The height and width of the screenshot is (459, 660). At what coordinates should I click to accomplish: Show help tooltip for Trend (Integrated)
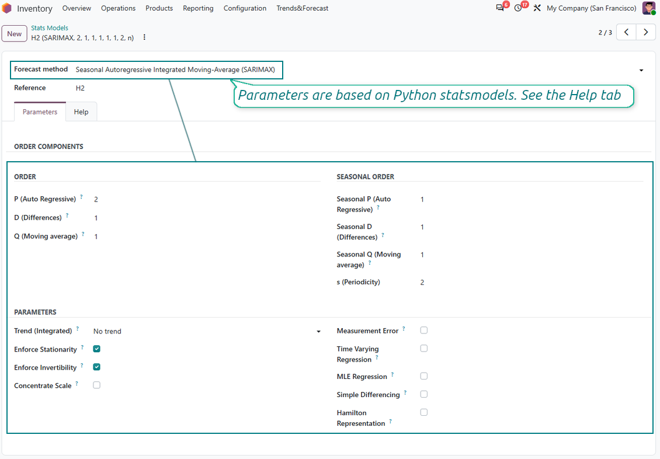[78, 328]
